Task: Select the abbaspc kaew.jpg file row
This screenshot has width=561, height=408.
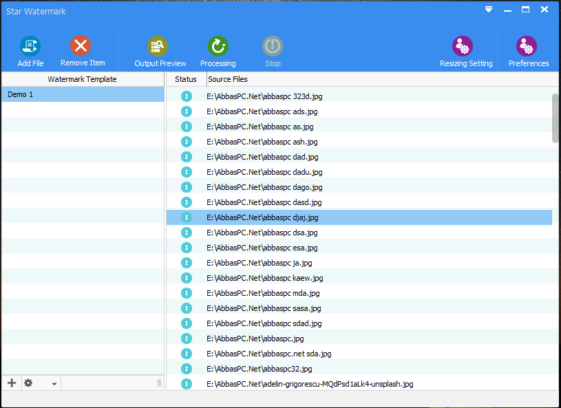Action: (359, 278)
